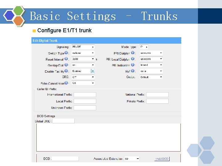This screenshot has width=222, height=166.
Task: Click the Reset Interval info icon
Action: pyautogui.click(x=66, y=59)
